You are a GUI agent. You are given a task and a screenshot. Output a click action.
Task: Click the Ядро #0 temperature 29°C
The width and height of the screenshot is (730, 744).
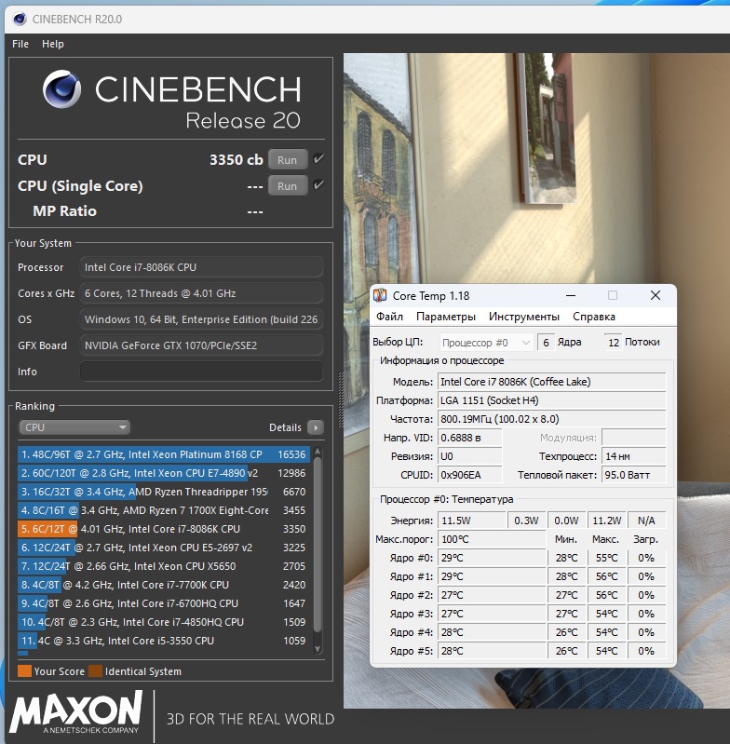[x=492, y=558]
